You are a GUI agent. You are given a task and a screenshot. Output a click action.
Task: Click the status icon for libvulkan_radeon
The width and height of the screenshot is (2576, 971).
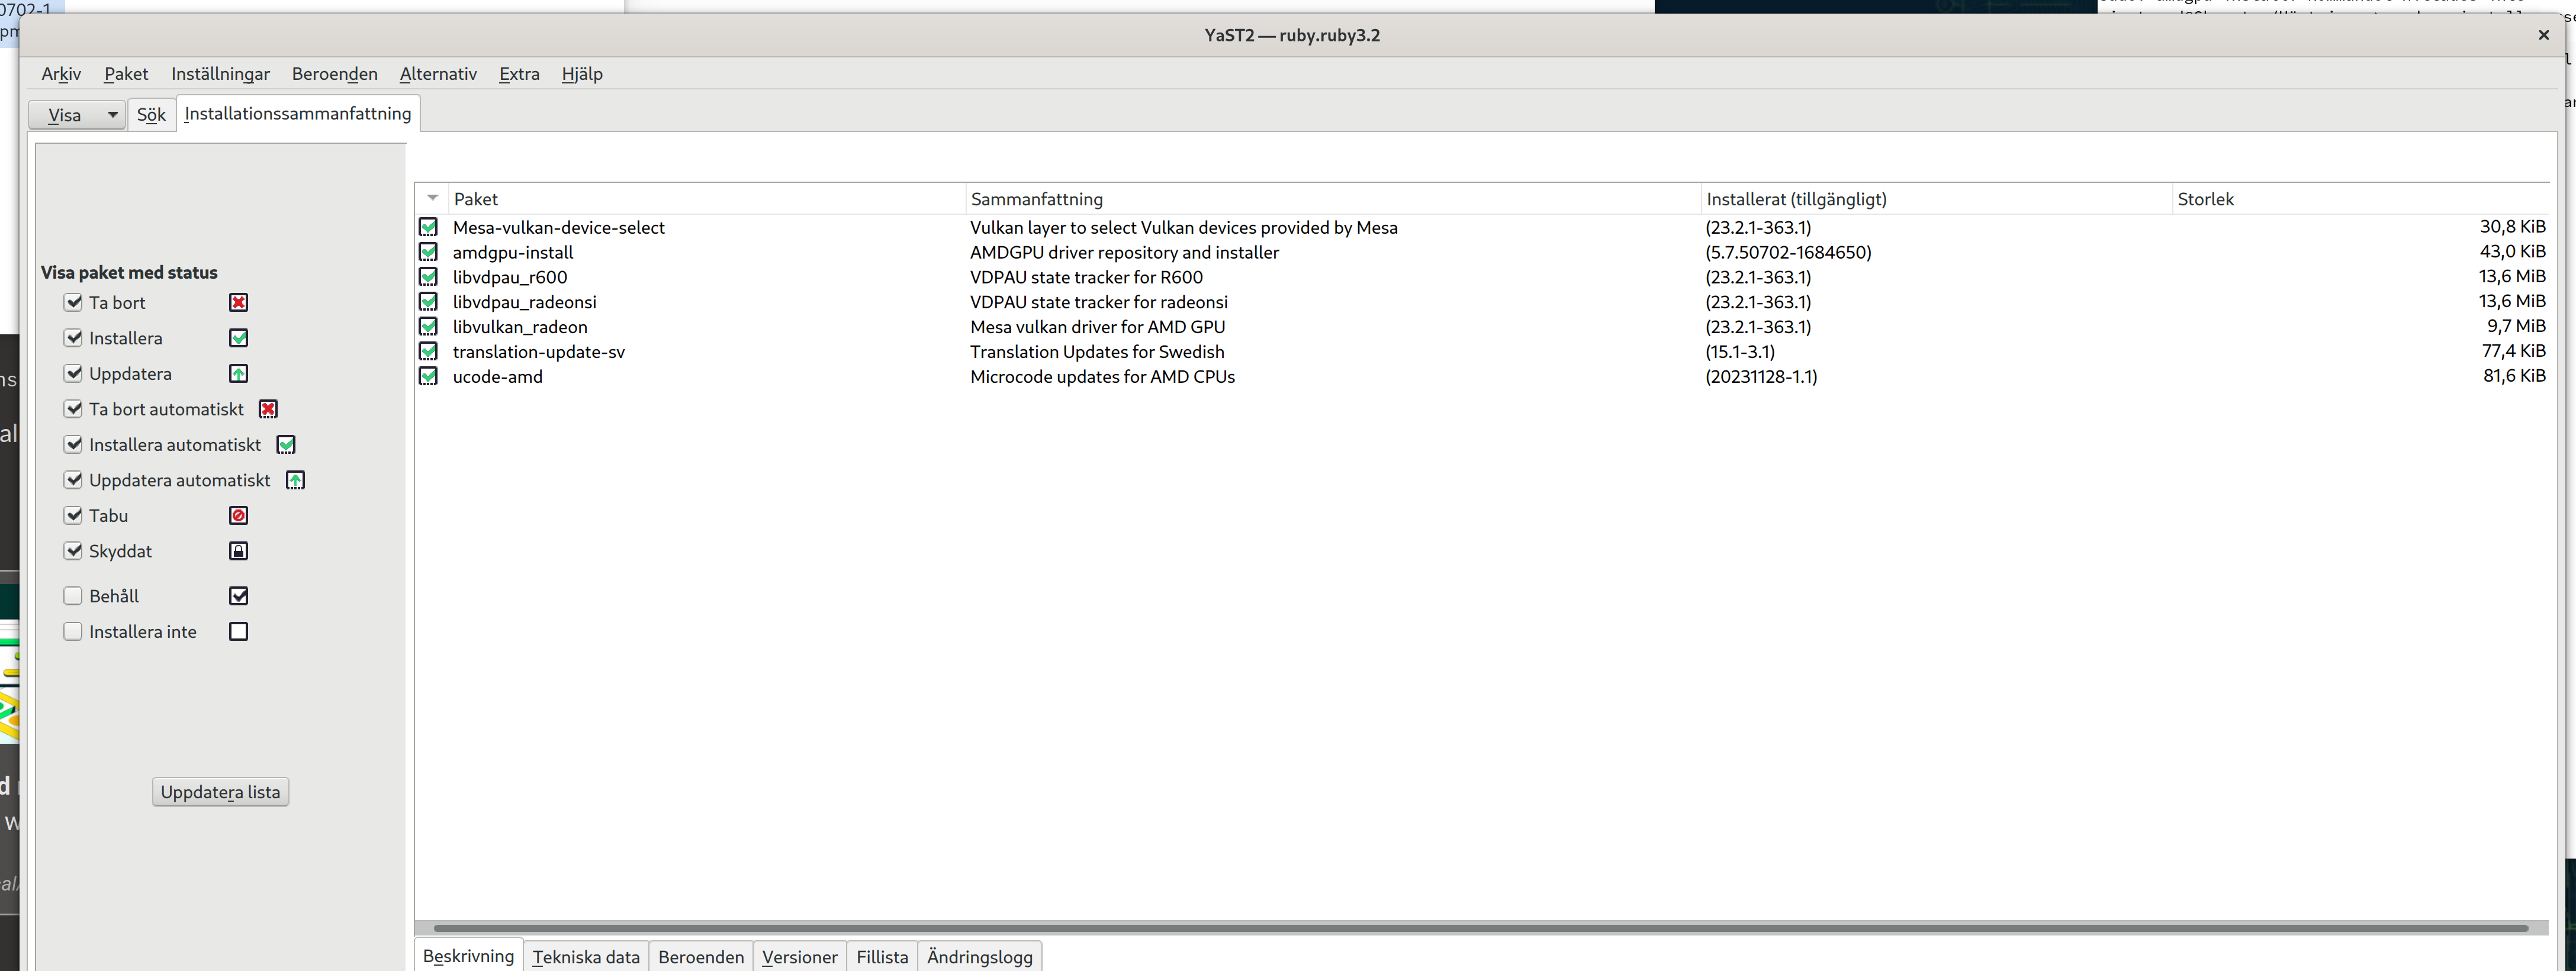[x=428, y=327]
